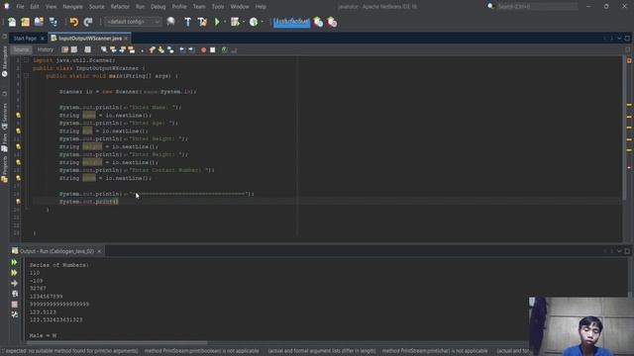The width and height of the screenshot is (634, 356).
Task: Open the Debug menu
Action: pos(158,7)
